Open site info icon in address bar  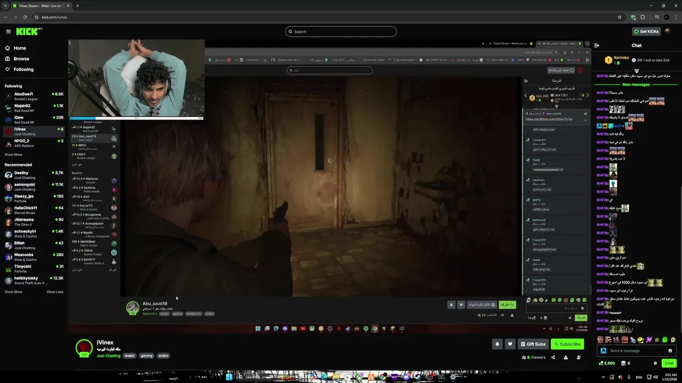pos(36,17)
